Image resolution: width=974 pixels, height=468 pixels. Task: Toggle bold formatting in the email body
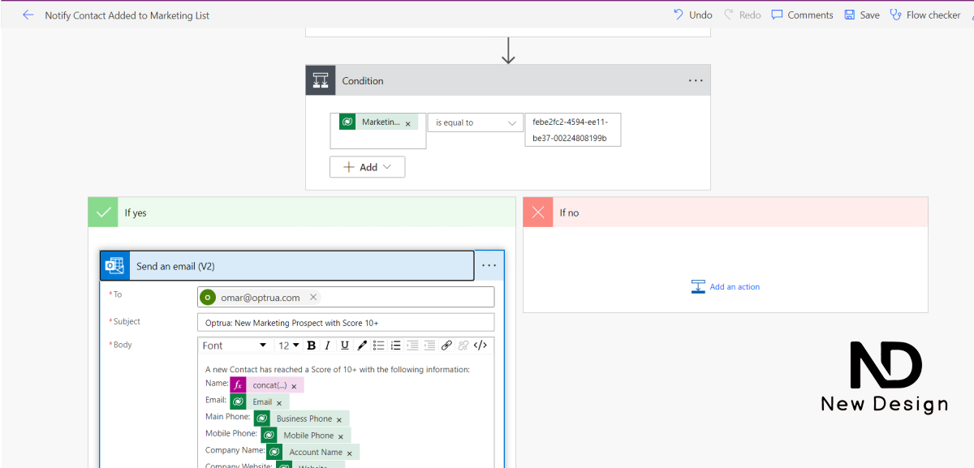[311, 346]
